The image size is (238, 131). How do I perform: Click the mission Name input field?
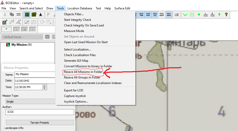(x=35, y=74)
